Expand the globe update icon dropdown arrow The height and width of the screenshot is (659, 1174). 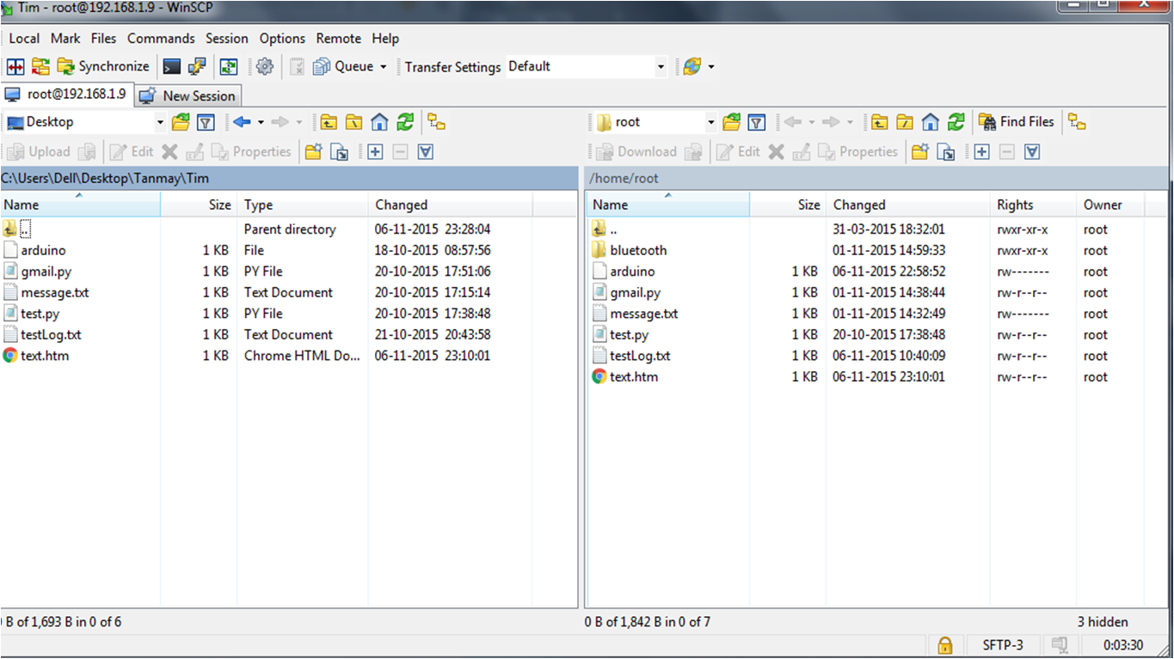tap(711, 66)
